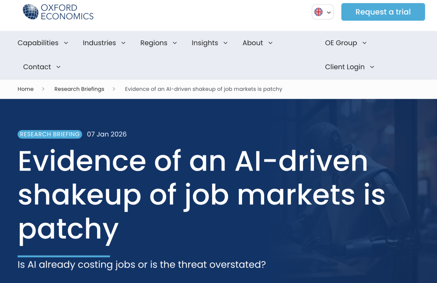Open the Contact menu
Image resolution: width=437 pixels, height=283 pixels.
click(37, 67)
